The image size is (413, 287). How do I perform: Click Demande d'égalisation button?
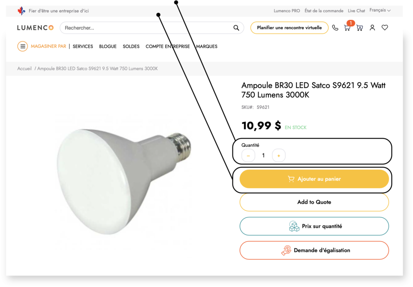[x=314, y=250]
